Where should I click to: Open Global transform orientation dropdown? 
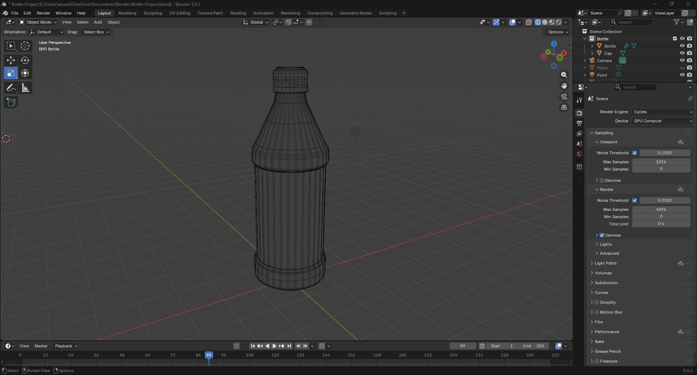coord(256,22)
